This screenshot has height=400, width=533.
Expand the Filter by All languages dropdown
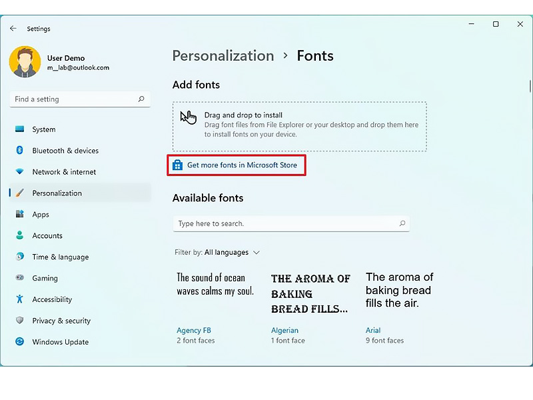(x=217, y=253)
